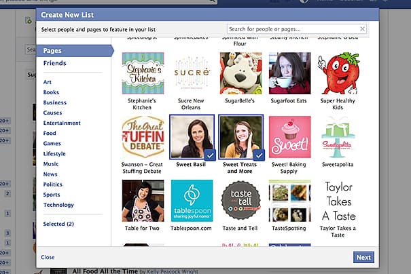The width and height of the screenshot is (411, 274).
Task: Close the Create New List dialog
Action: click(48, 257)
